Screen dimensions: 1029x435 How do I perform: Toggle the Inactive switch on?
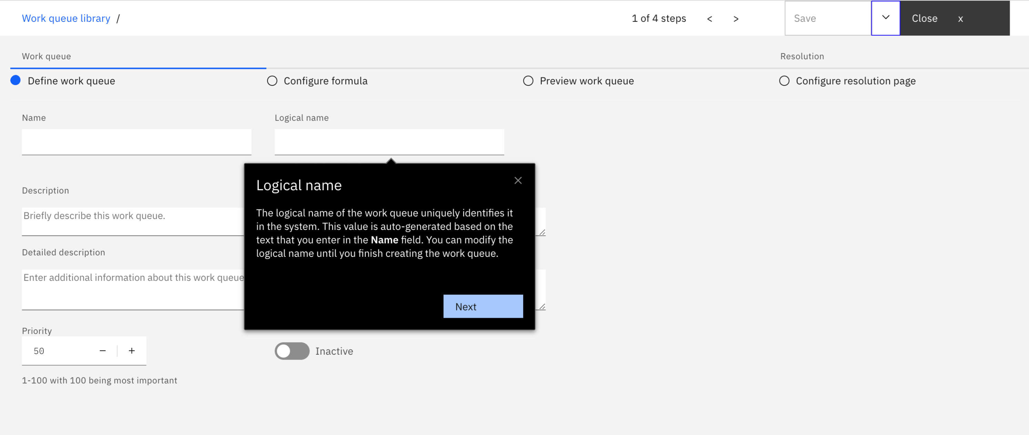292,351
